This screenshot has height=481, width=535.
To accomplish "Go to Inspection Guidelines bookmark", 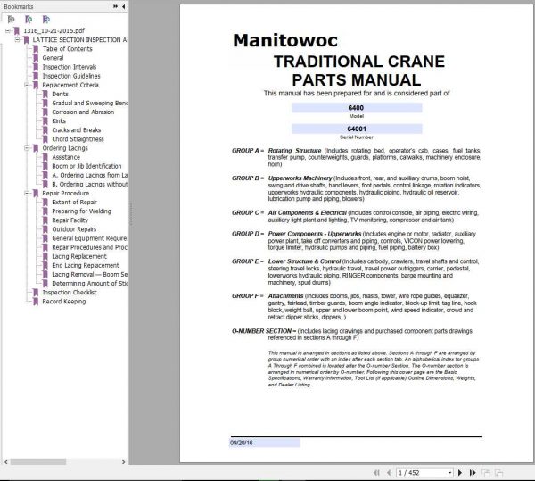I will click(71, 76).
